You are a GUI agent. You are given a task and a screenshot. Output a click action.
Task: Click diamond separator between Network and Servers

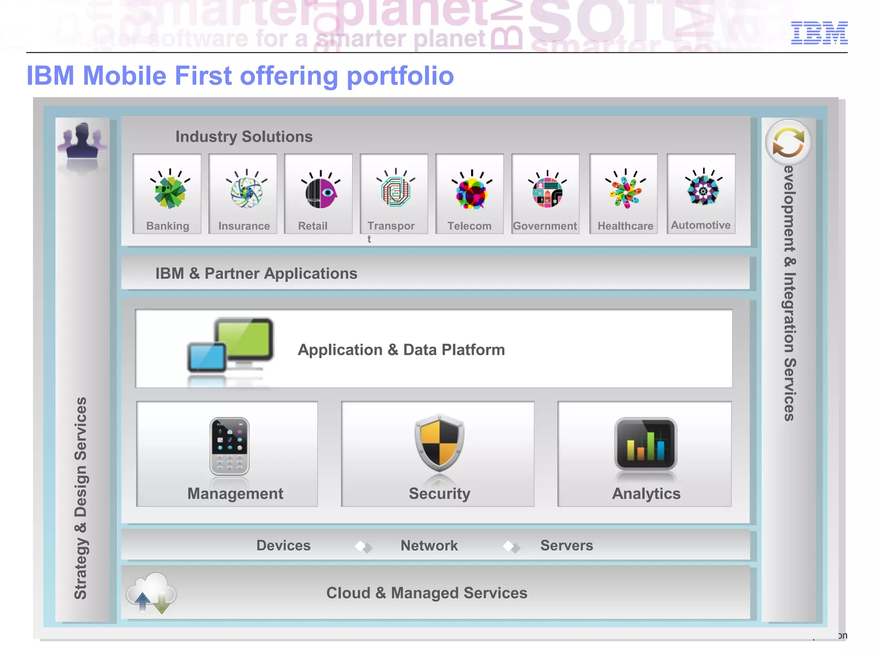point(511,547)
